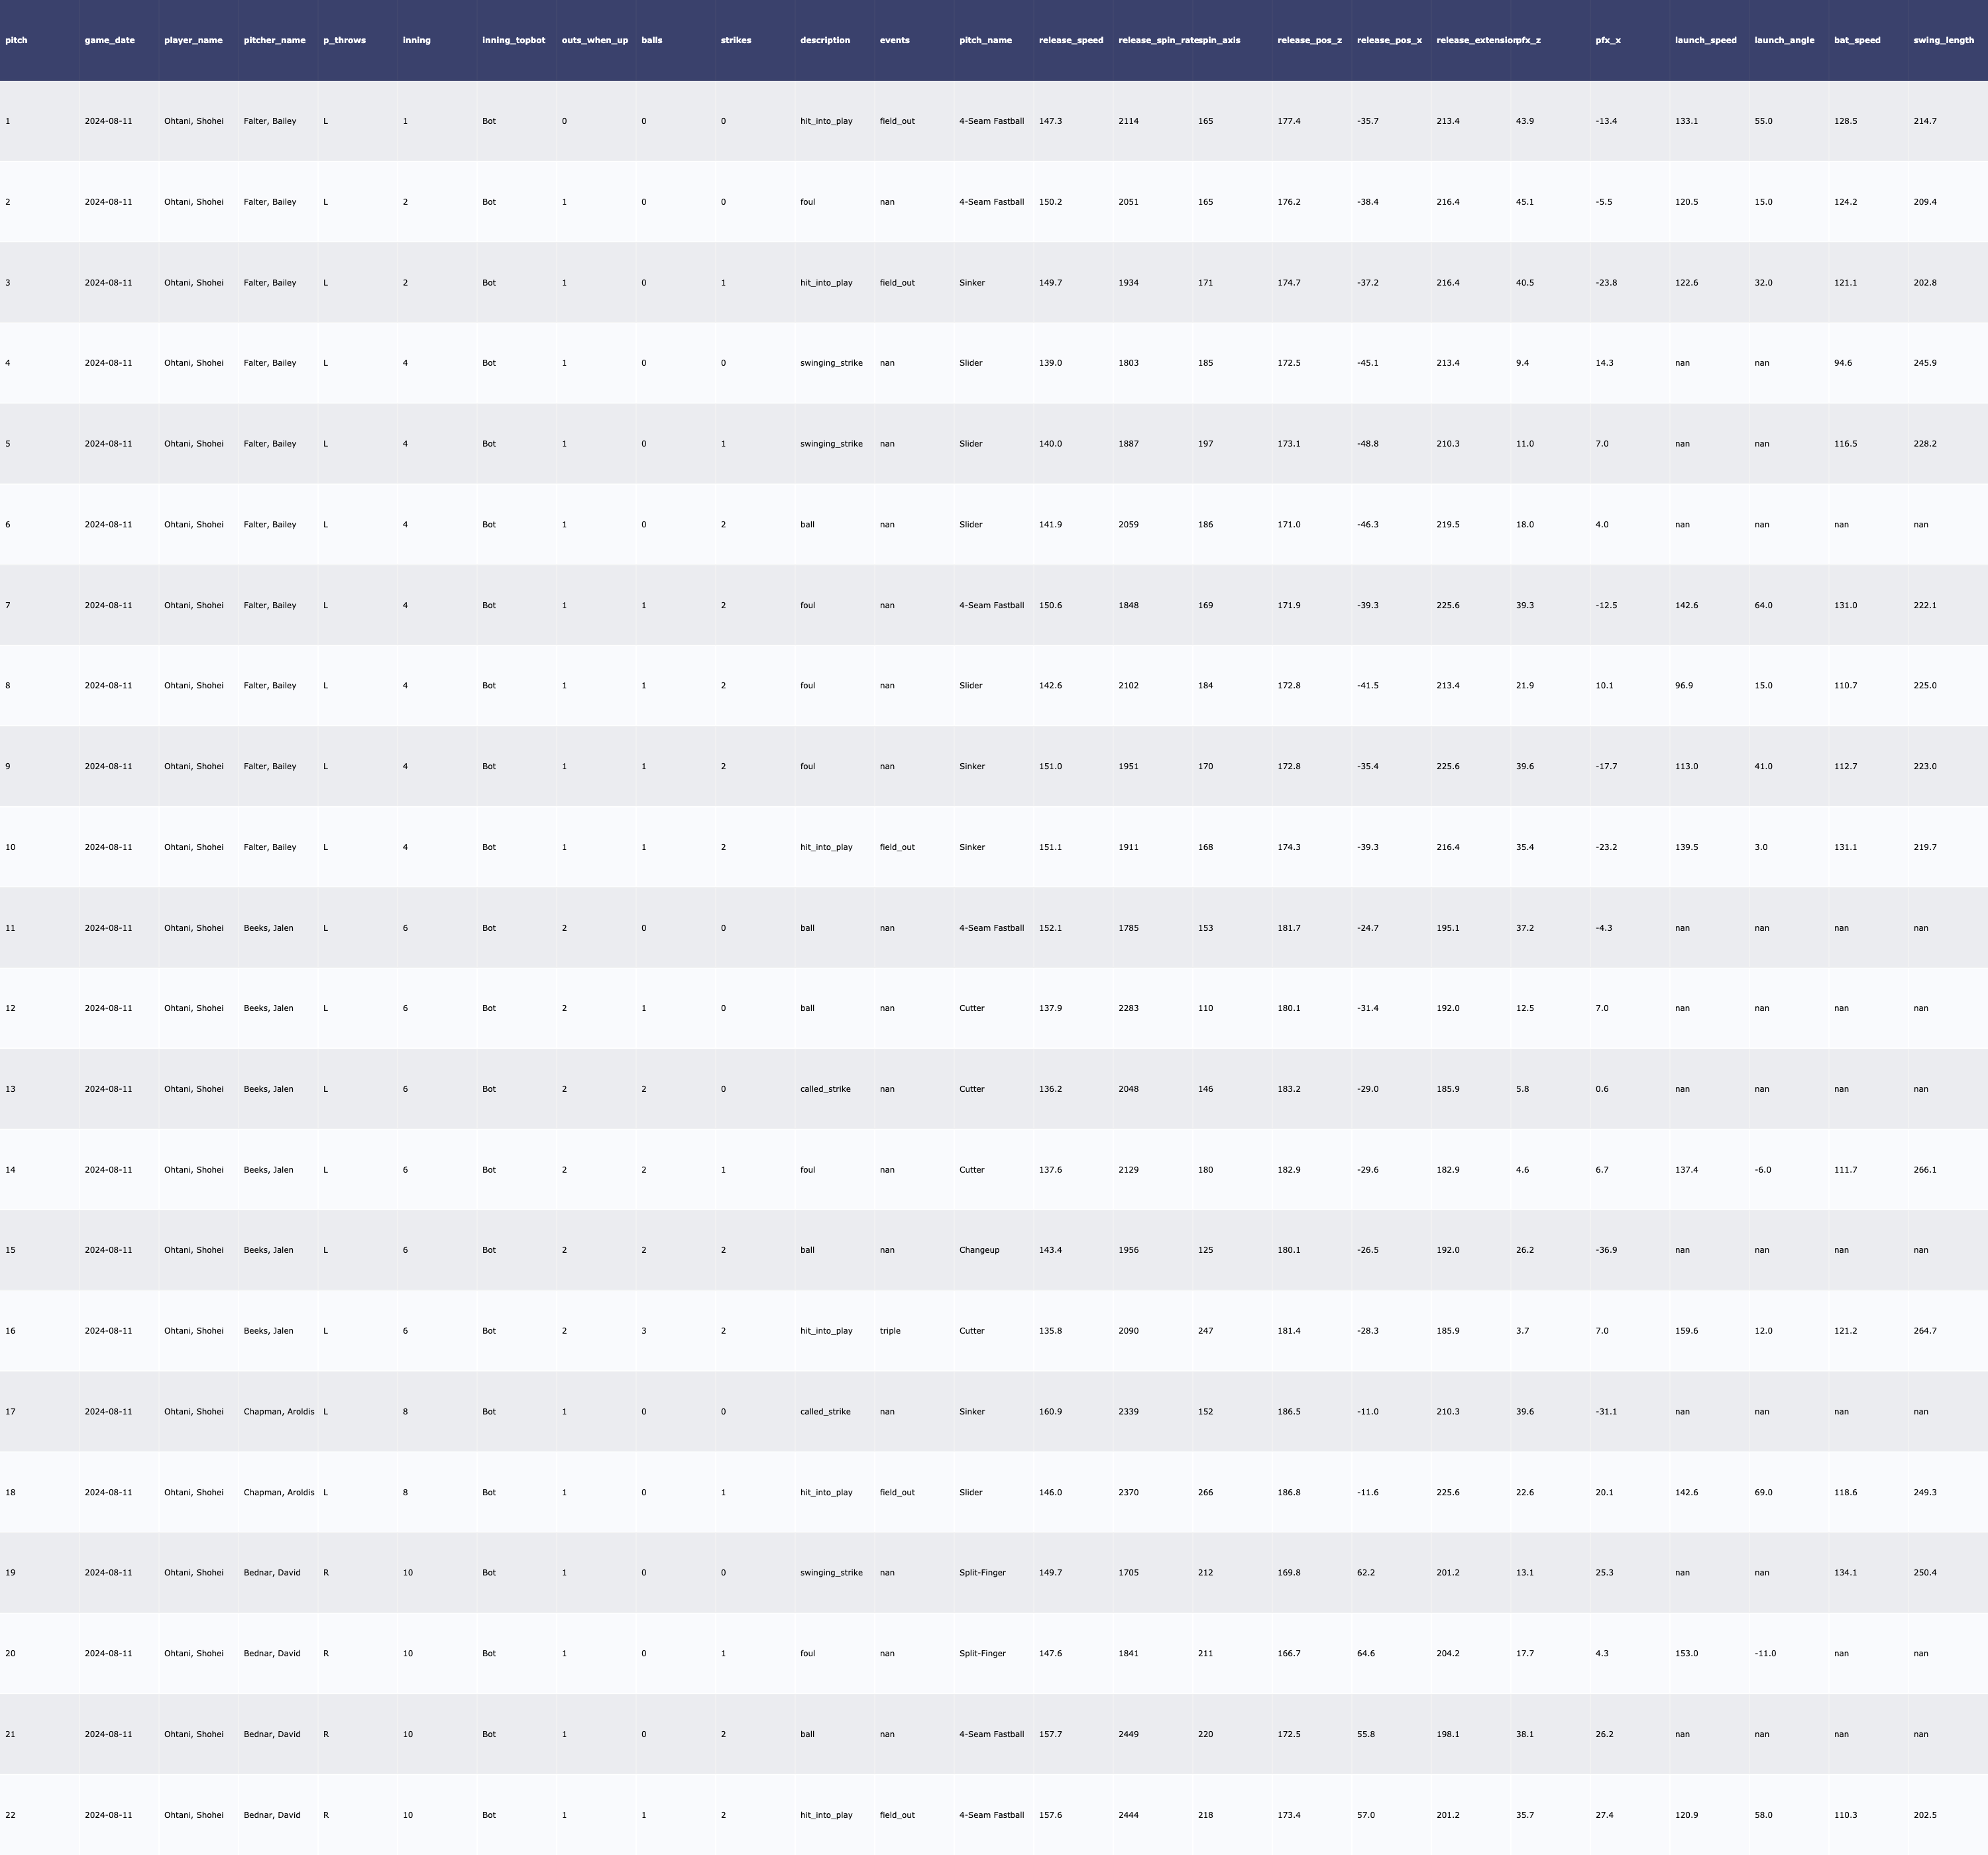Click the pitch column header
This screenshot has height=1855, width=1988.
pyautogui.click(x=17, y=40)
